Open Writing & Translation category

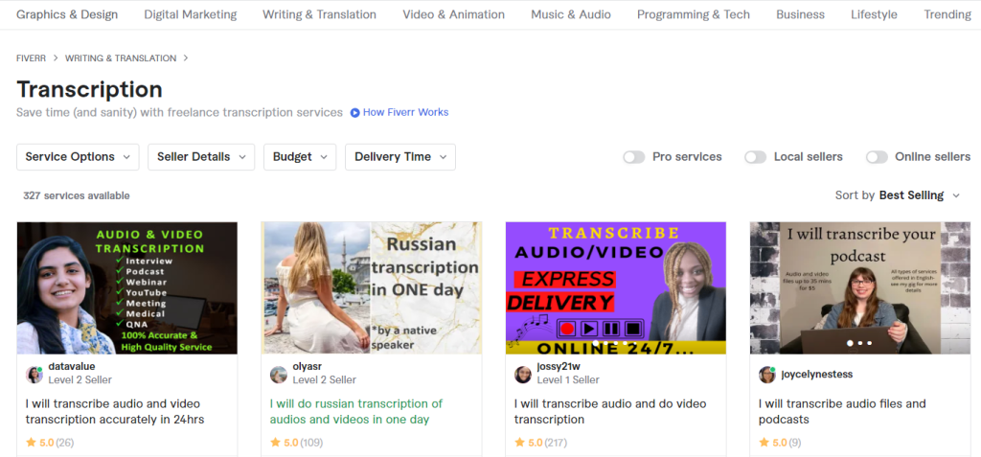(319, 14)
